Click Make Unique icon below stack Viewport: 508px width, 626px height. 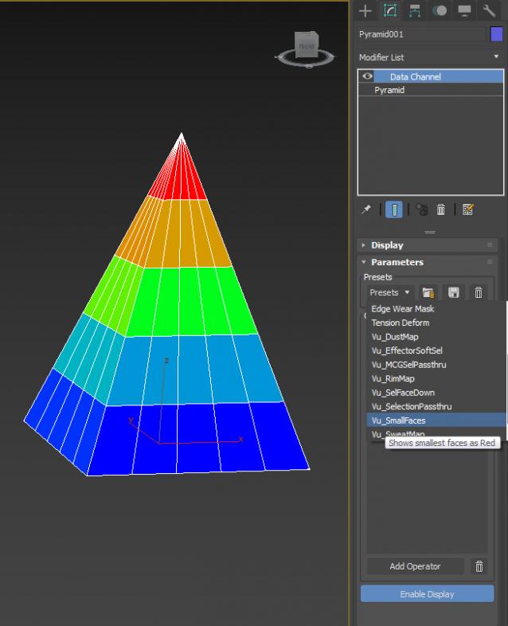pyautogui.click(x=422, y=209)
